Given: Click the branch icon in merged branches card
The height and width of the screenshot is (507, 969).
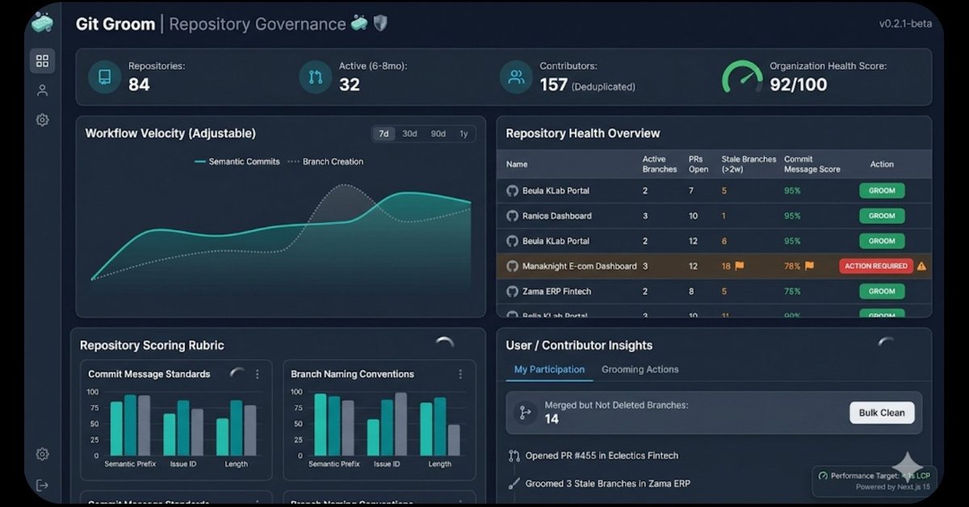Looking at the screenshot, I should click(525, 413).
